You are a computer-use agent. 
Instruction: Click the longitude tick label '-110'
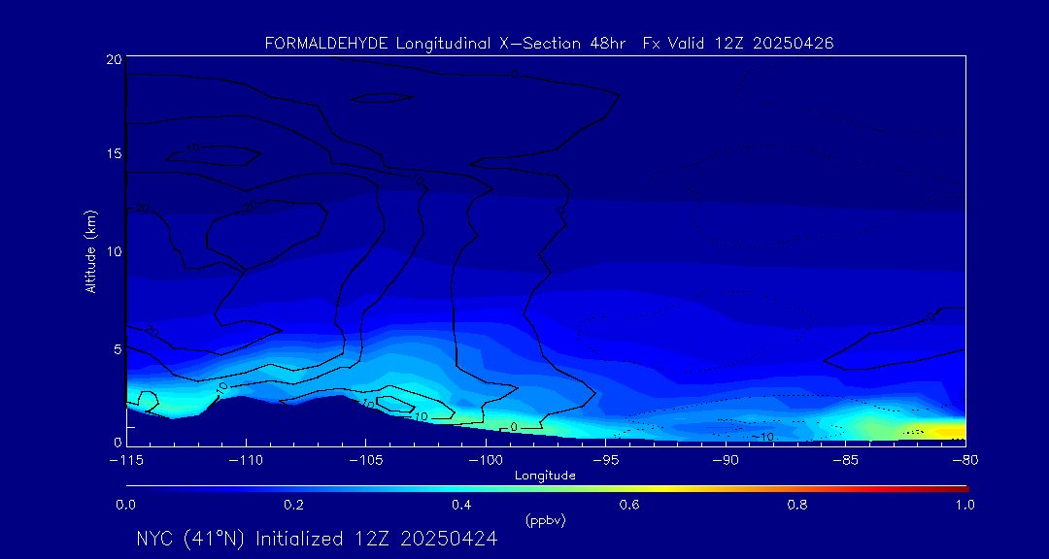coord(246,461)
